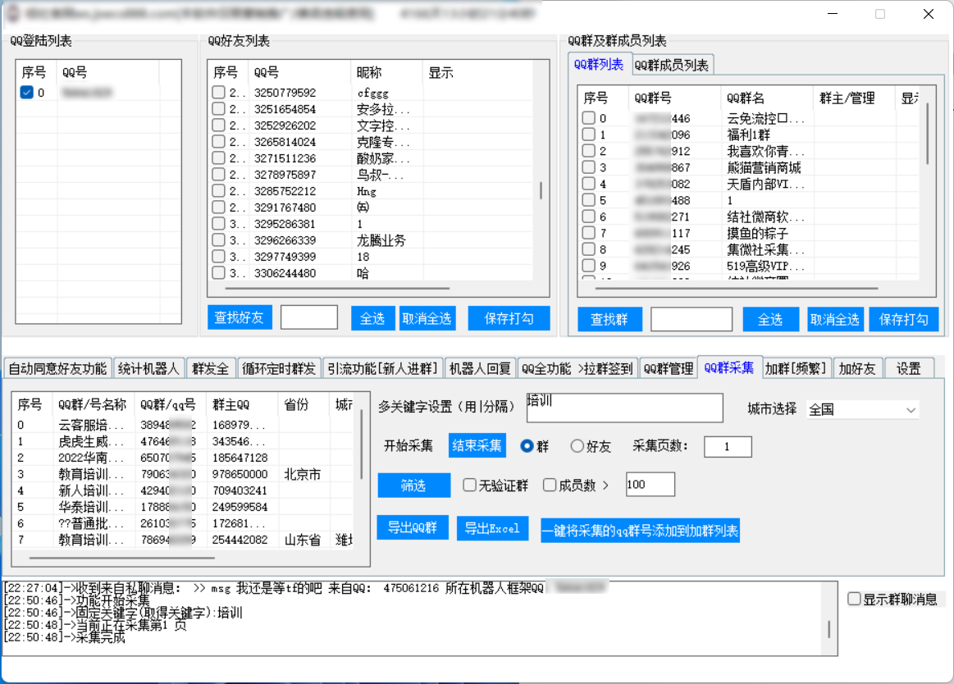
Task: Click 保存打勾 under the QQ friends list
Action: click(509, 318)
